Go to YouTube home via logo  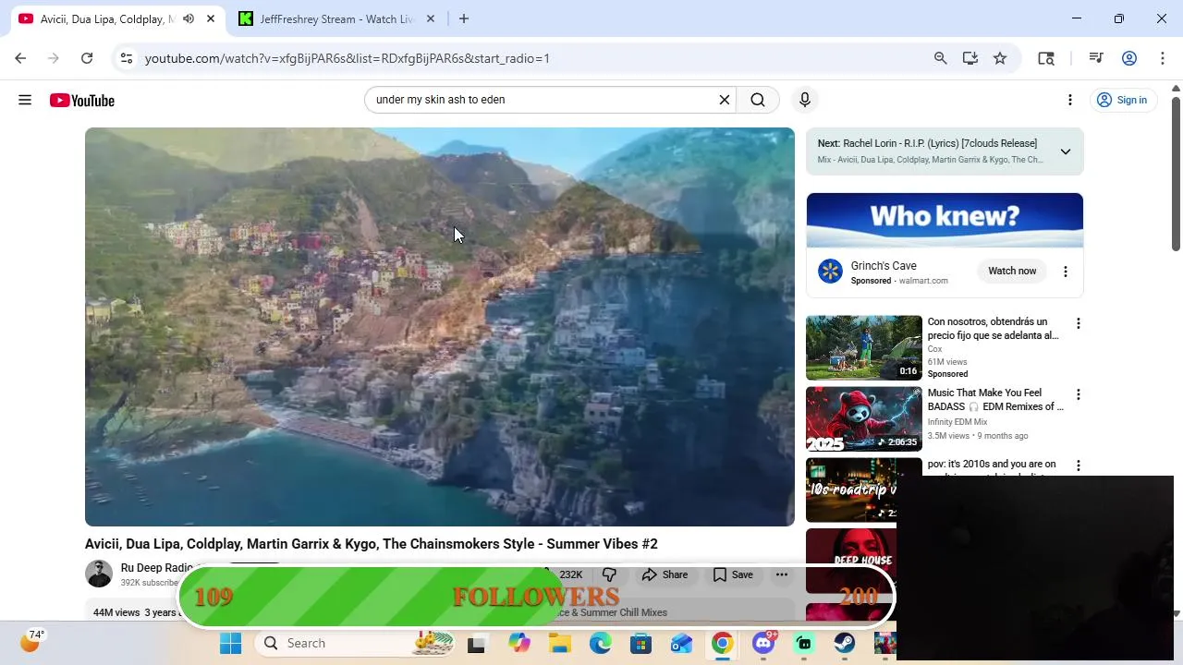(82, 100)
